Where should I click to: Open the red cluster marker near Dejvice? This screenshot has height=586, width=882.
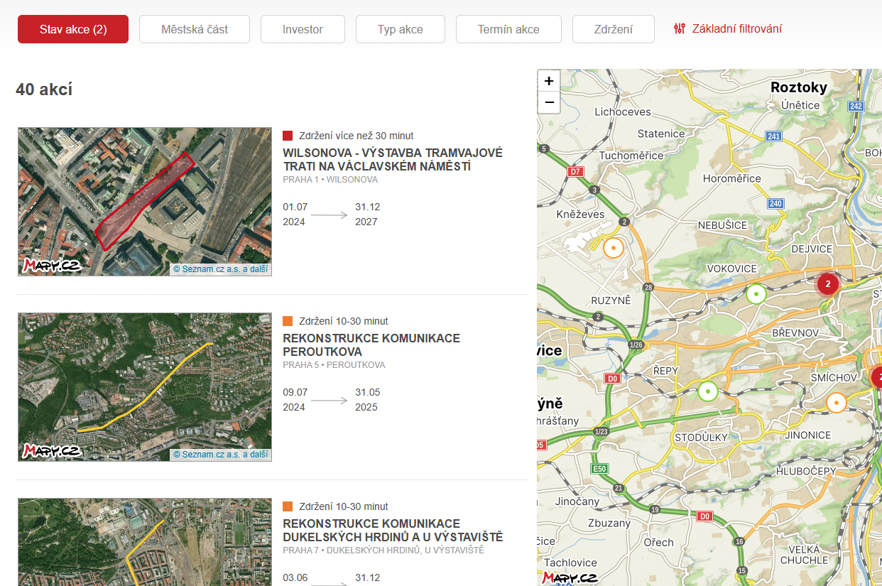[828, 283]
